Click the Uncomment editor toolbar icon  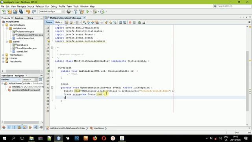(x=144, y=22)
